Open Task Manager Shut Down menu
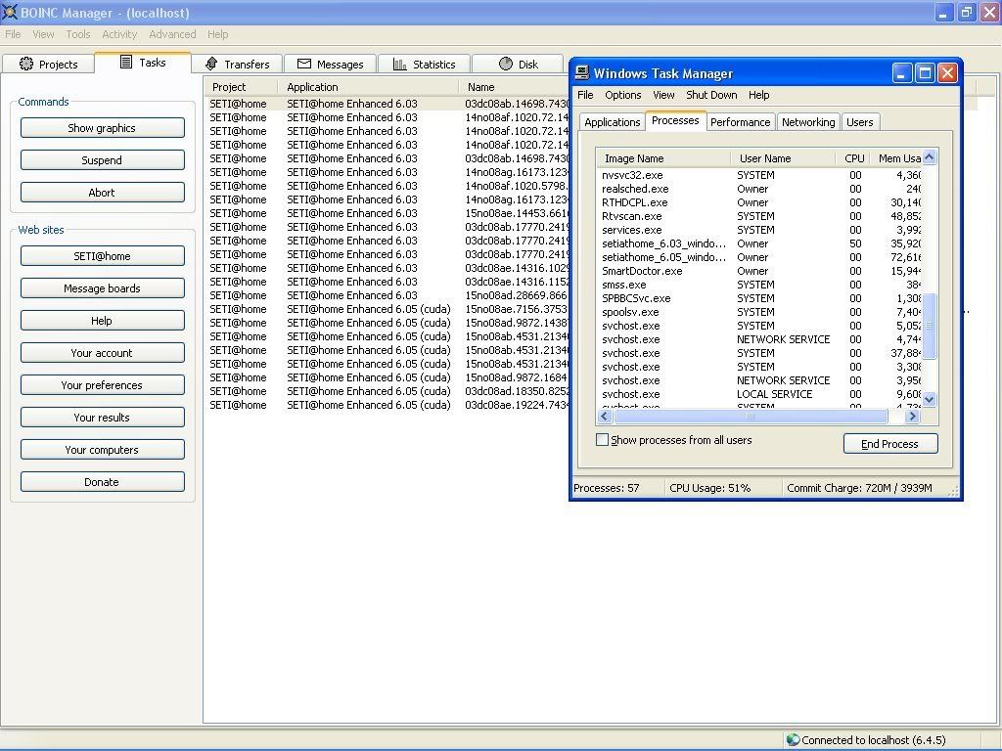 click(x=711, y=95)
